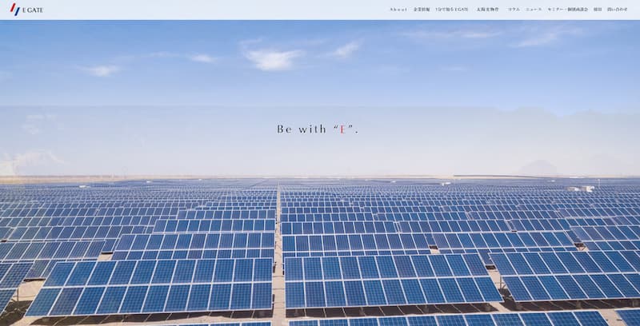
Task: Open the 1分で知る E GATE link
Action: [x=452, y=10]
